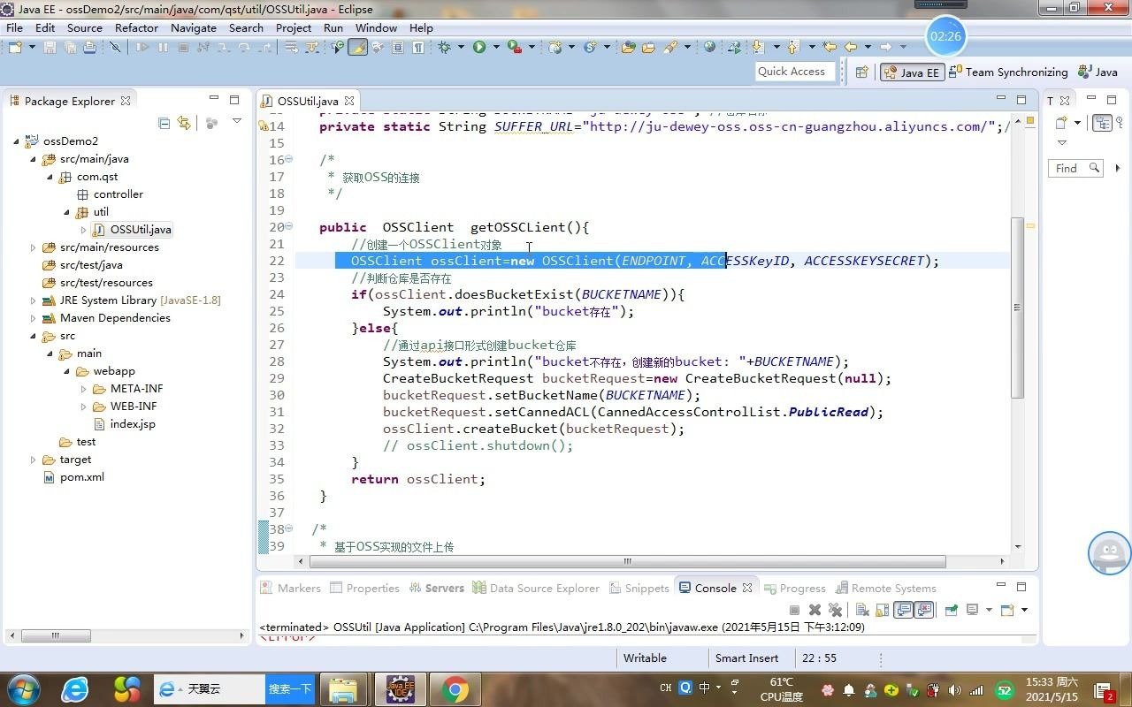Open the Debug dropdown arrow
The height and width of the screenshot is (707, 1132).
[461, 47]
